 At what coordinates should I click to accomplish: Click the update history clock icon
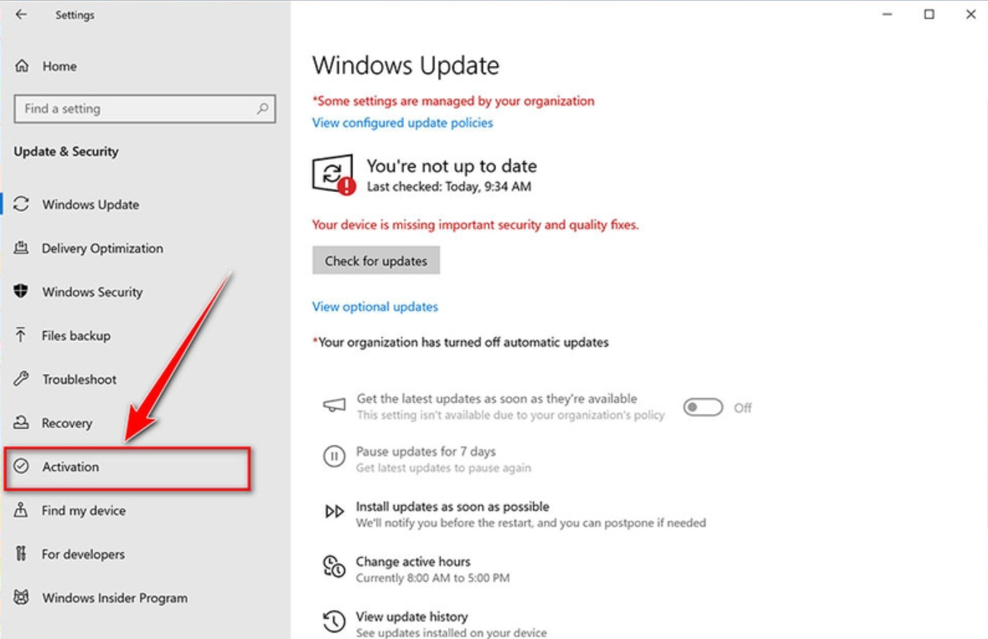pyautogui.click(x=334, y=622)
